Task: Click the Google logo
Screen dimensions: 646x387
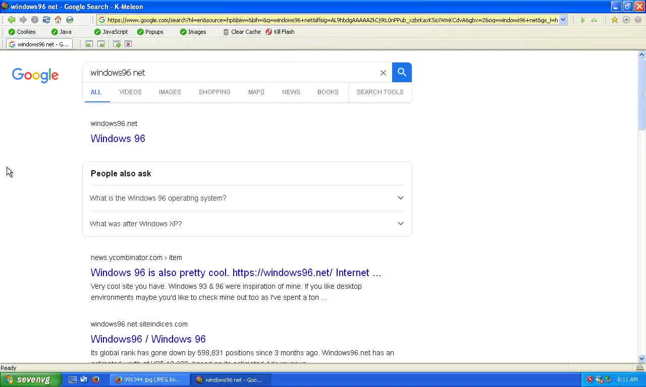Action: (x=35, y=76)
